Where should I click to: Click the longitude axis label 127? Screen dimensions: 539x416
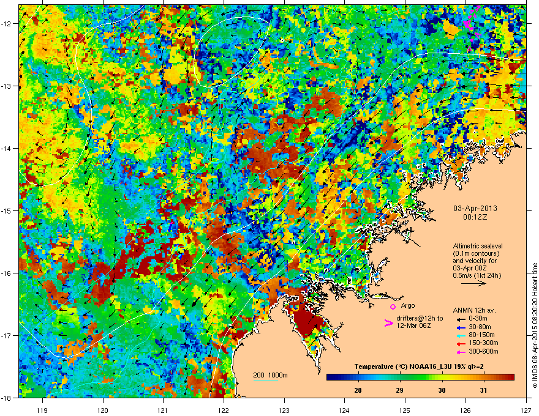point(526,410)
